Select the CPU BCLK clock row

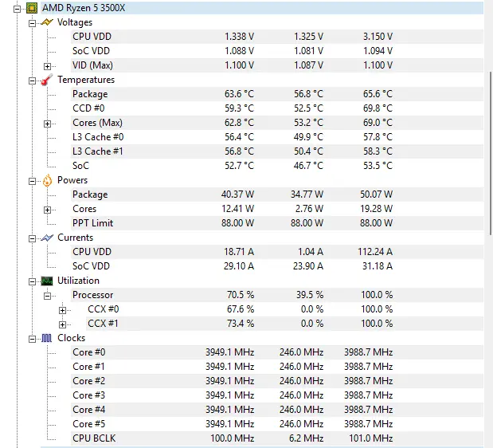(x=277, y=438)
